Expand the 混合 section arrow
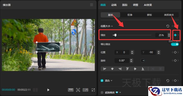Image resolution: width=183 pixels, height=96 pixels. (x=111, y=81)
